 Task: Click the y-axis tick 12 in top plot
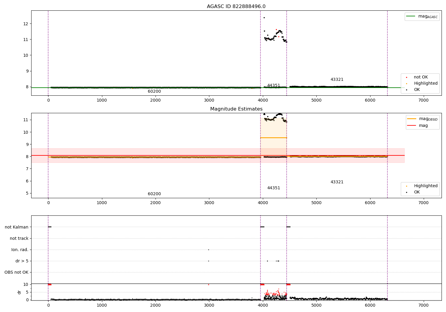pyautogui.click(x=26, y=24)
